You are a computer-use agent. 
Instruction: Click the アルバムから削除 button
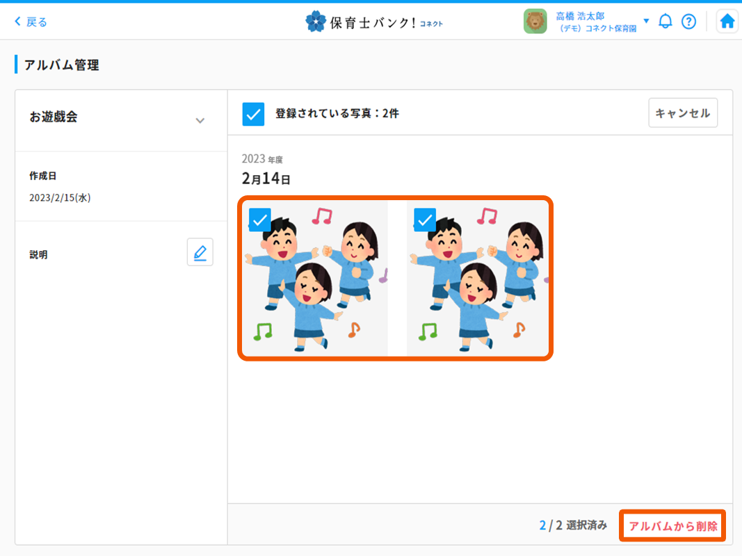(672, 526)
